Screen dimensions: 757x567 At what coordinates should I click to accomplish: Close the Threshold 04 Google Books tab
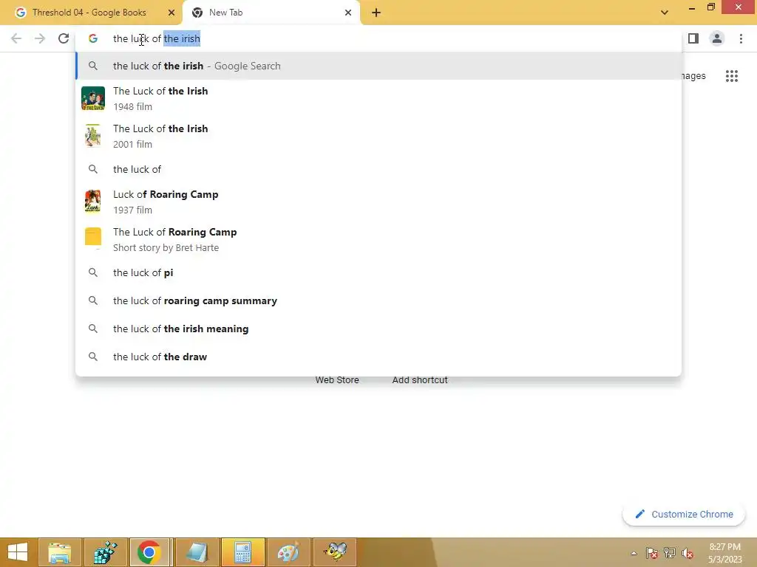pyautogui.click(x=172, y=13)
